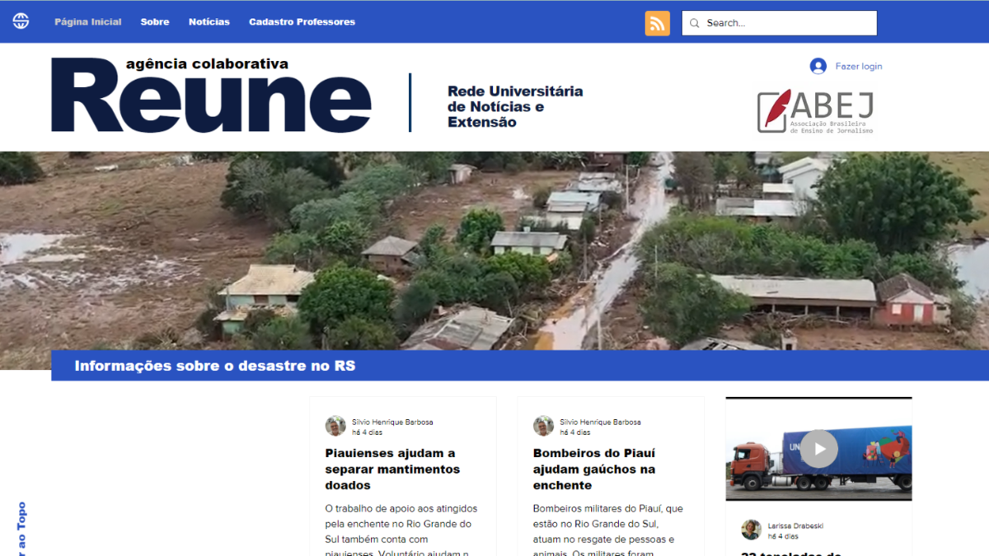The width and height of the screenshot is (989, 556).
Task: Focus the Search text field
Action: [779, 23]
